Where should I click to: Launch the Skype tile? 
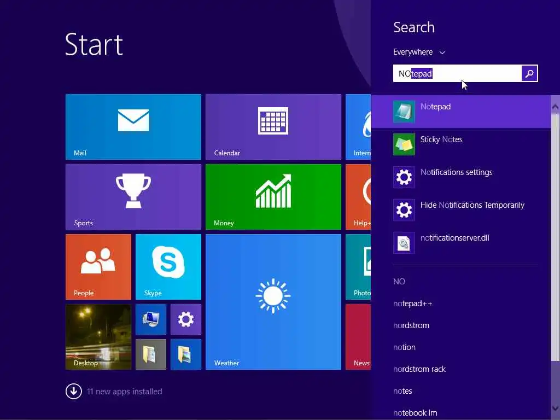168,267
